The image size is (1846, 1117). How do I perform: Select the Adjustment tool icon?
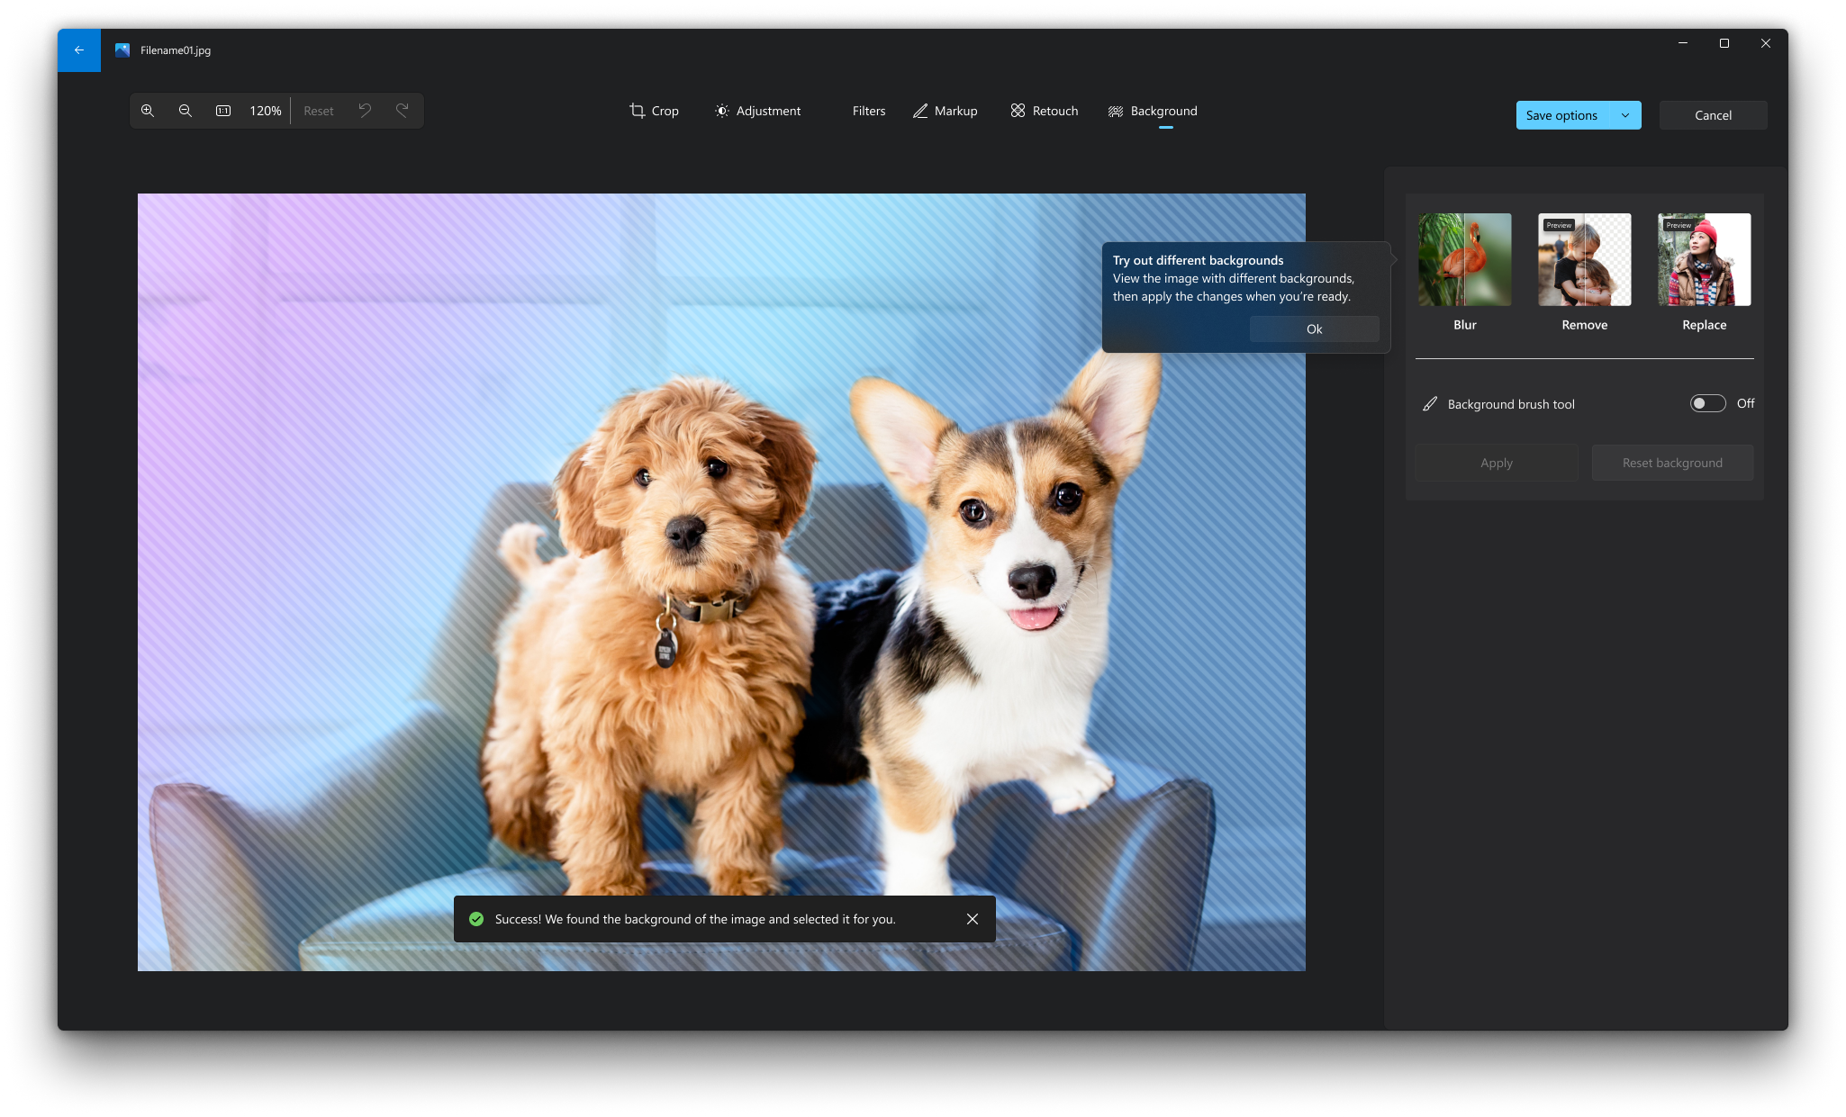coord(720,111)
